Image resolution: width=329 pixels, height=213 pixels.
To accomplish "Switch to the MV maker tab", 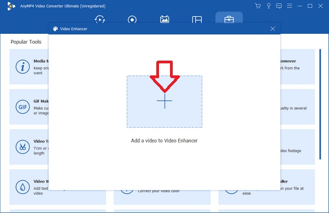I will coord(164,19).
